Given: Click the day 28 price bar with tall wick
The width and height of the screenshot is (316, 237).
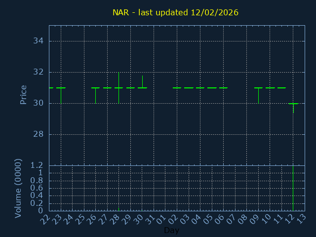Looking at the screenshot, I should [x=118, y=87].
